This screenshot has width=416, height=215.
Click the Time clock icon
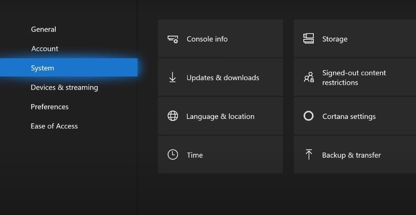click(x=173, y=155)
